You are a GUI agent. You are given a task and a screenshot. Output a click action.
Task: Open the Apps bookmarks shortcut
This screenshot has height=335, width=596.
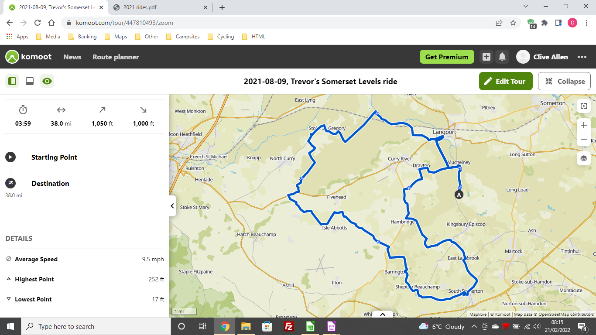click(17, 37)
